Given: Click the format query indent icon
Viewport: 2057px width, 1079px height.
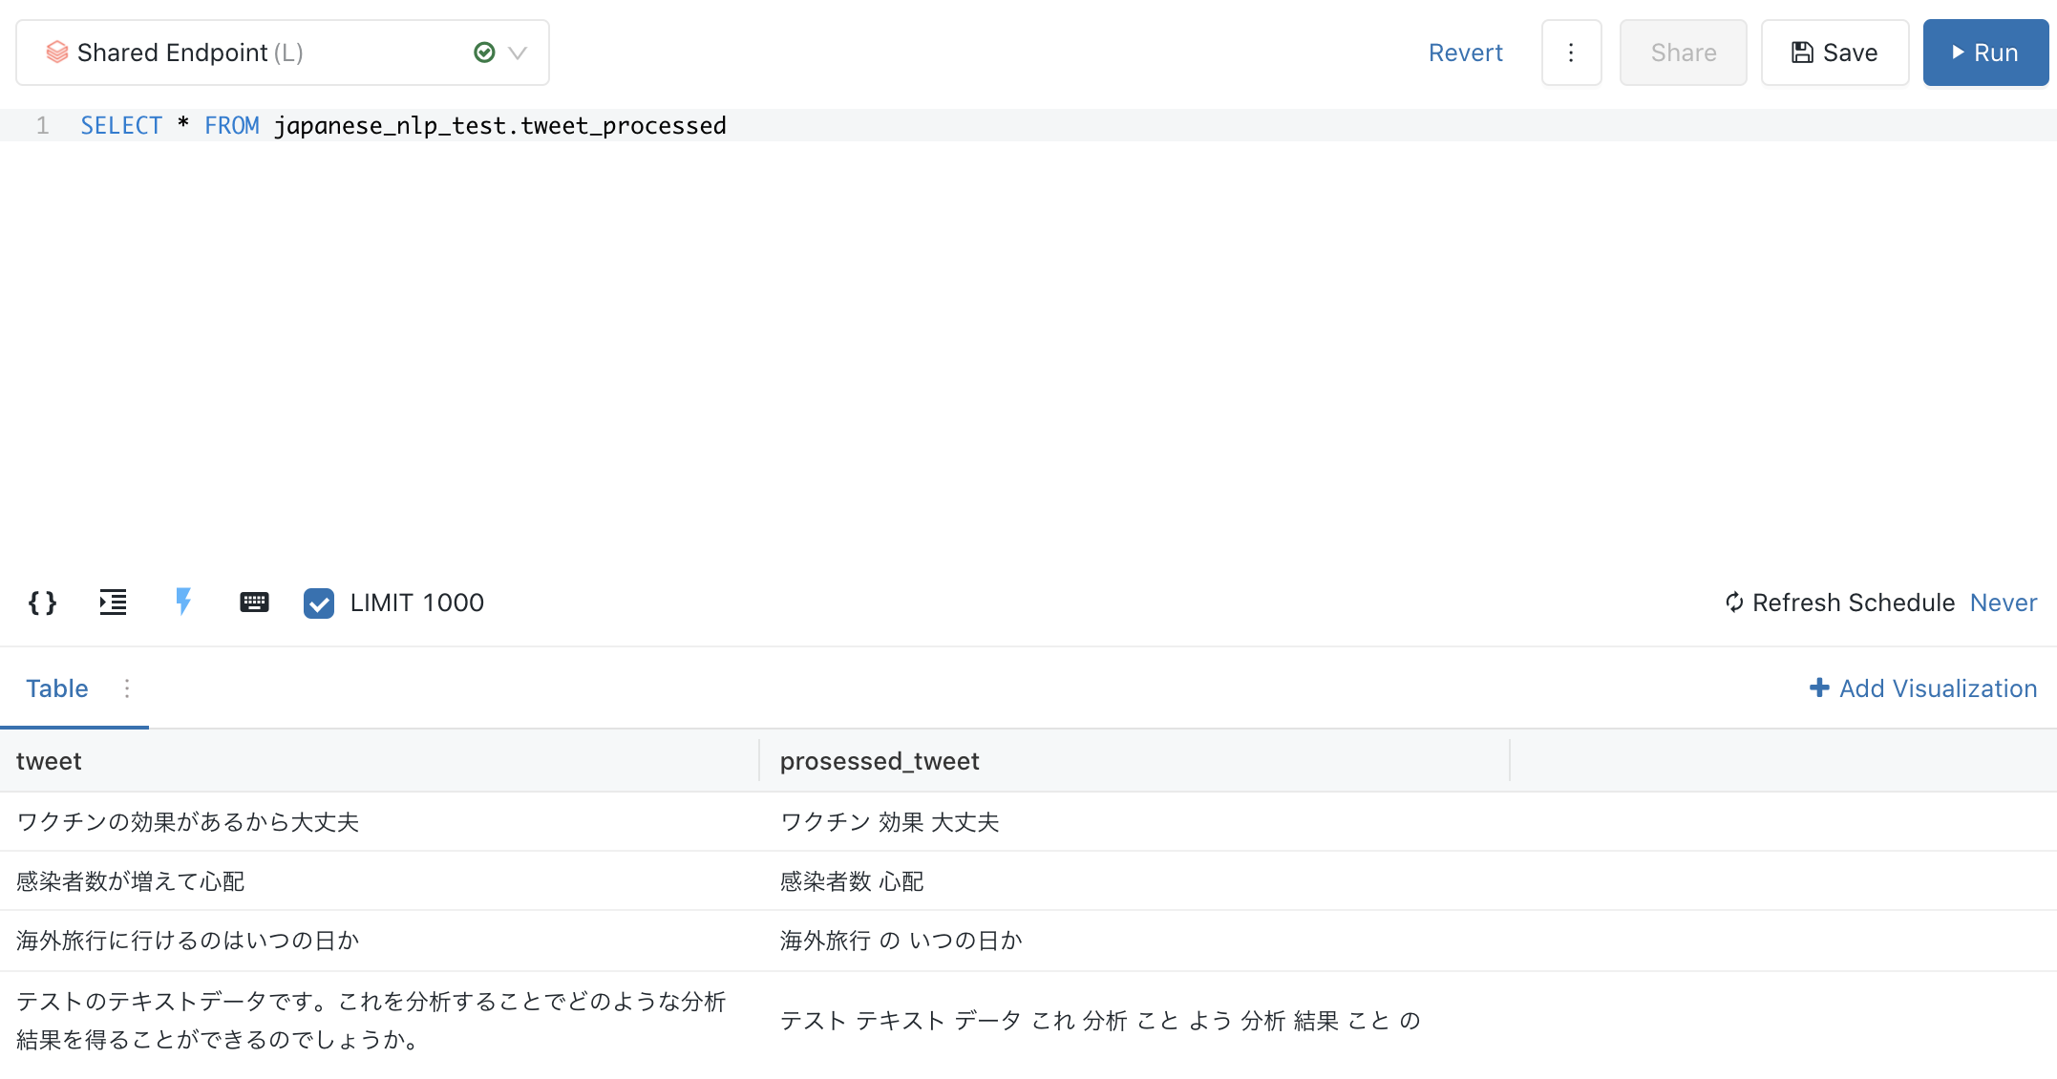Looking at the screenshot, I should (113, 603).
